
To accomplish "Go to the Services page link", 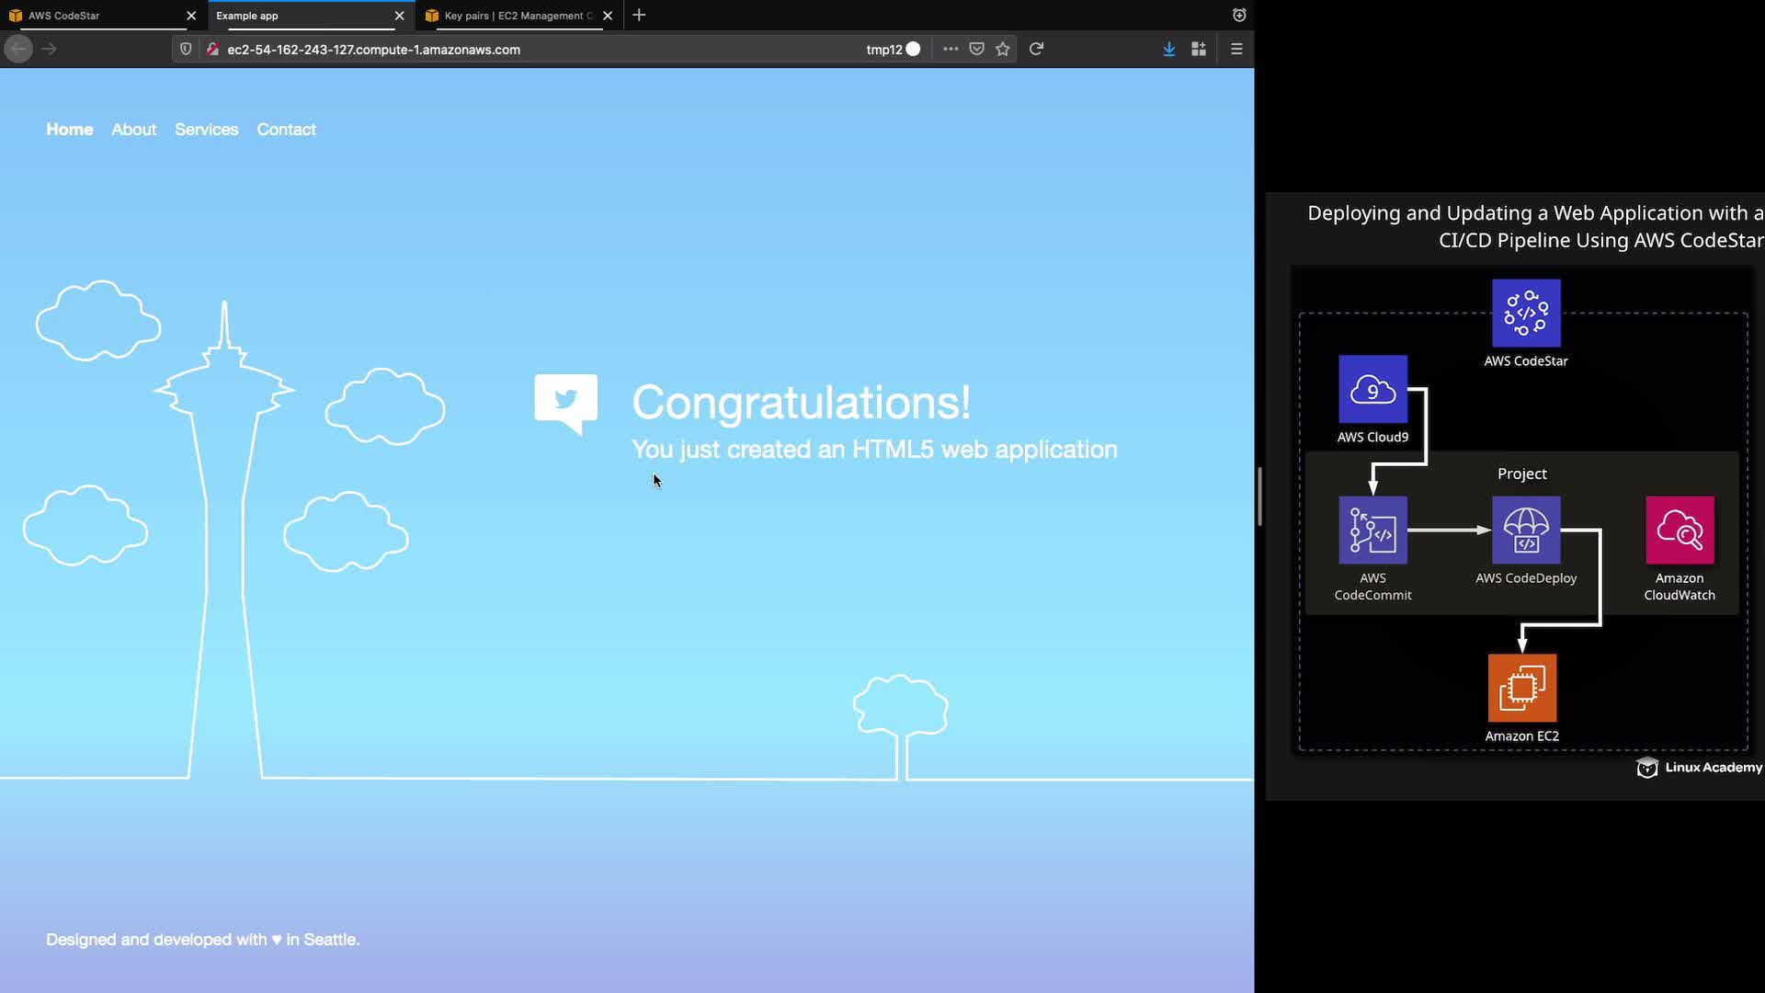I will click(206, 130).
